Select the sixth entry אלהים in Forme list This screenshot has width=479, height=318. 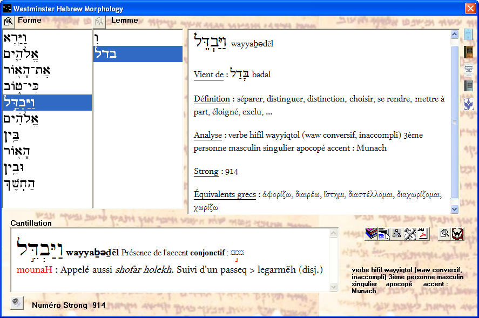pos(47,119)
